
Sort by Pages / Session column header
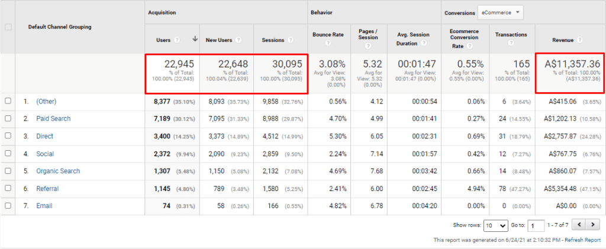coord(368,35)
